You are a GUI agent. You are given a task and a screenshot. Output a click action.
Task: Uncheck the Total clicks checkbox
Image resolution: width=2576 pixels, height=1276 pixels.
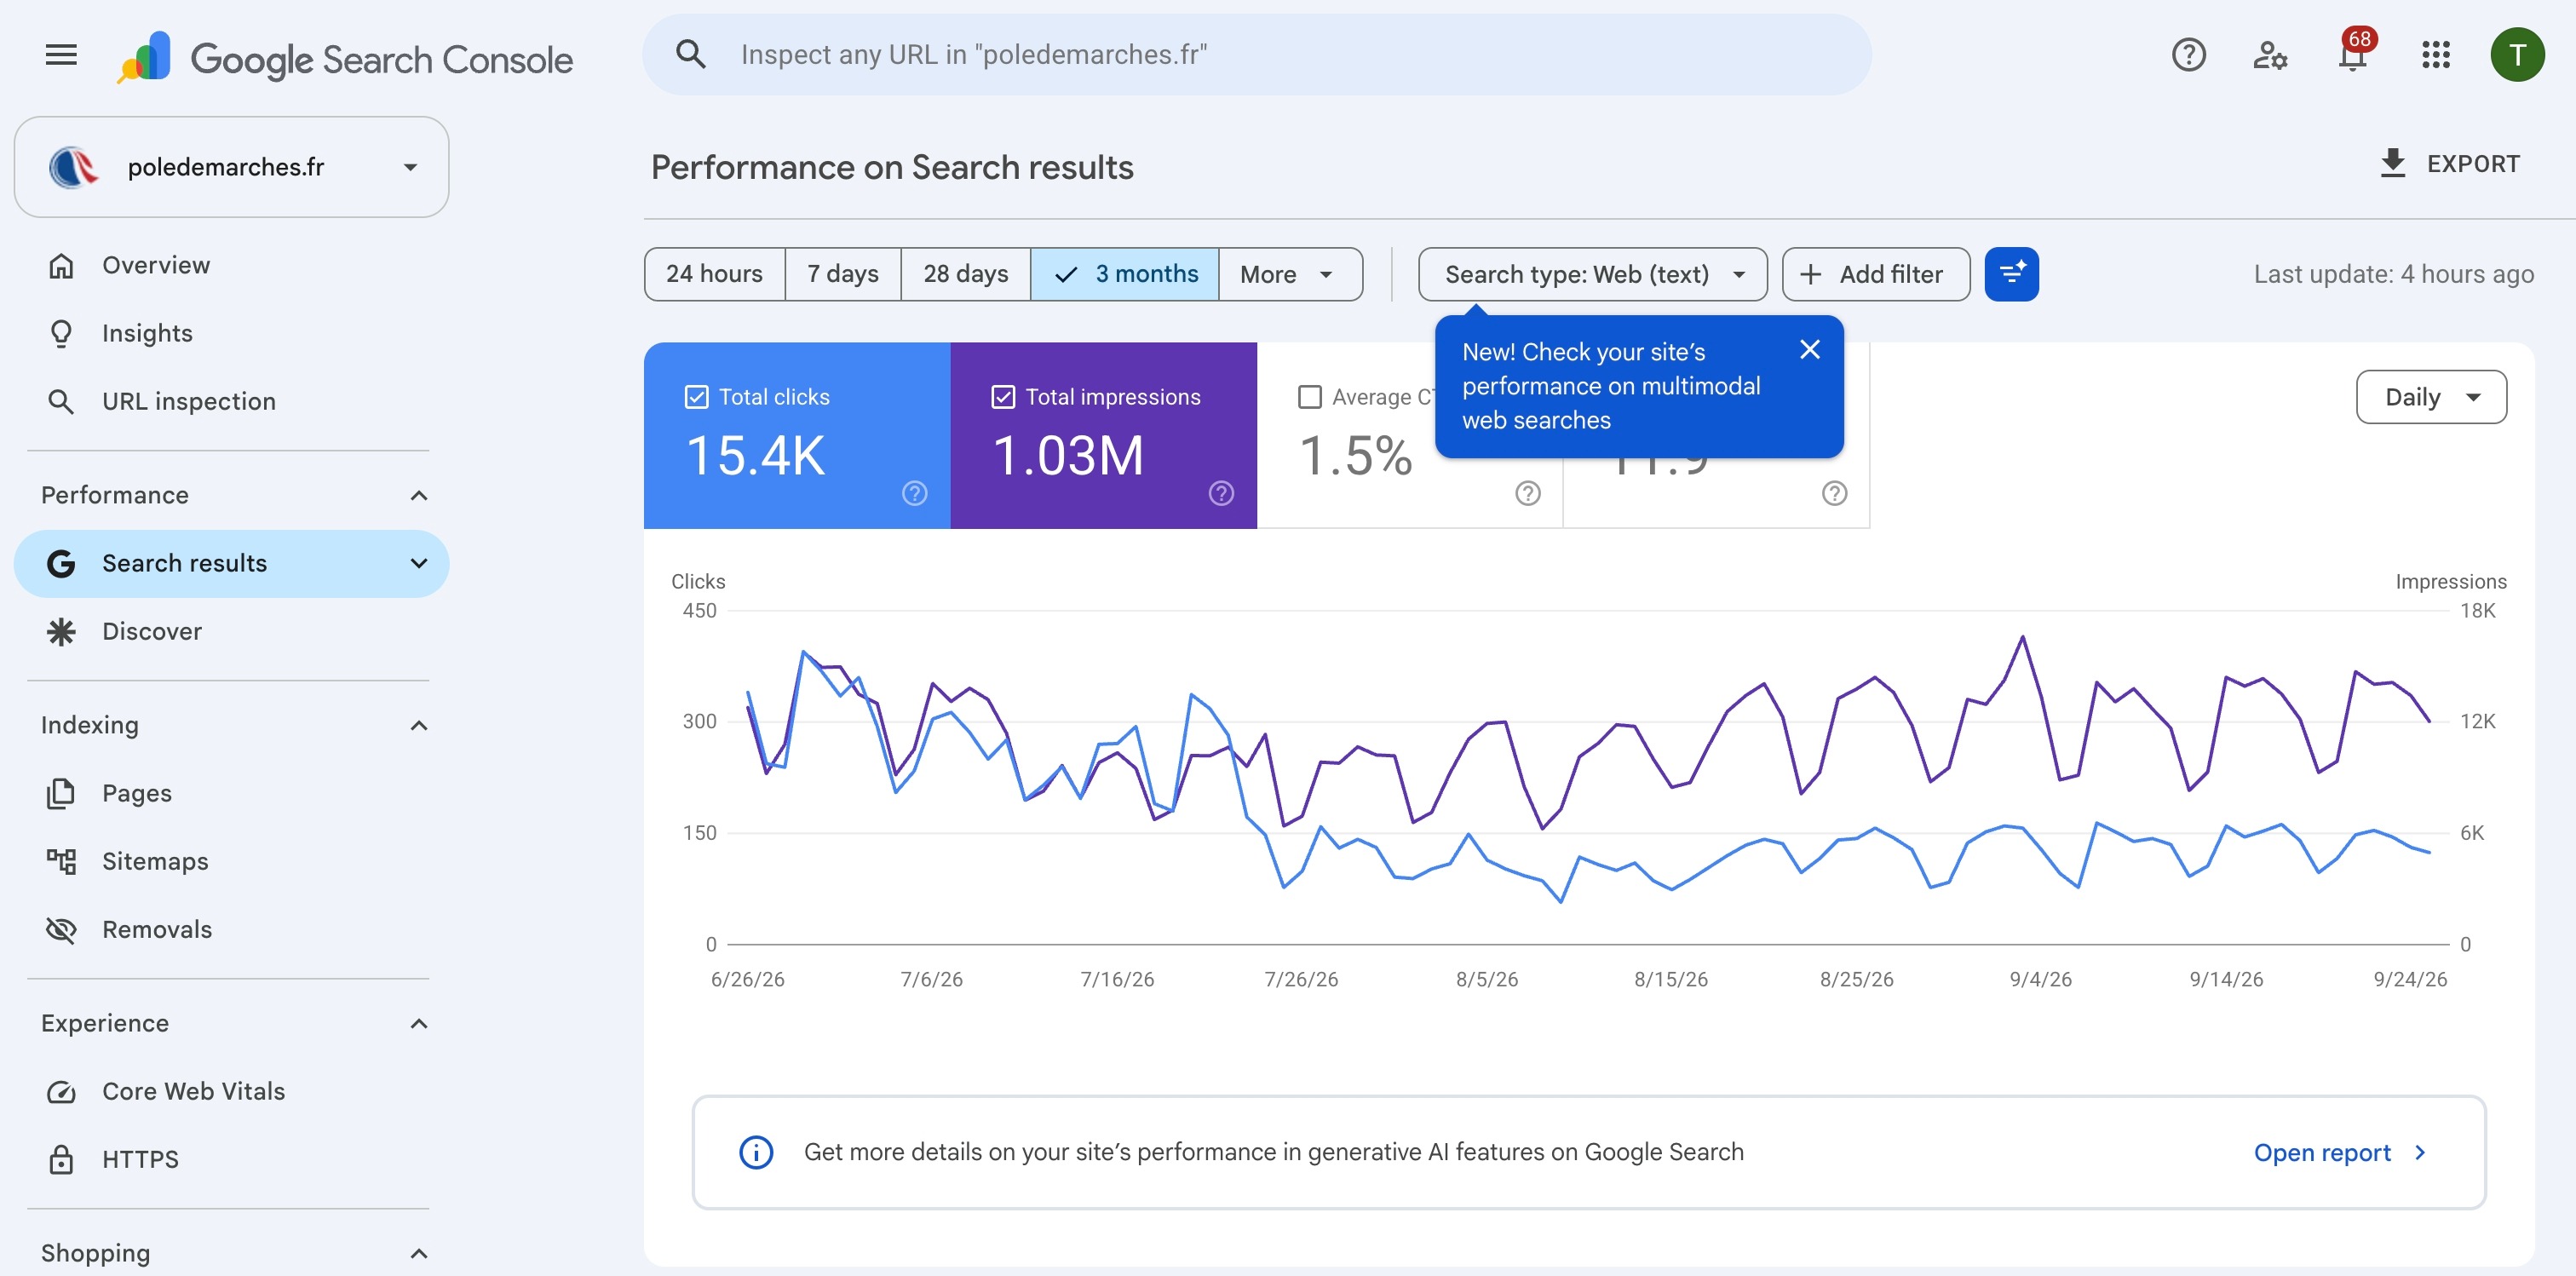(x=697, y=397)
